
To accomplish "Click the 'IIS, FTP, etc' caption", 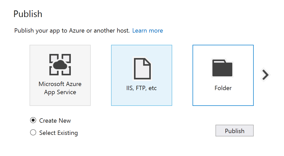I will (142, 88).
